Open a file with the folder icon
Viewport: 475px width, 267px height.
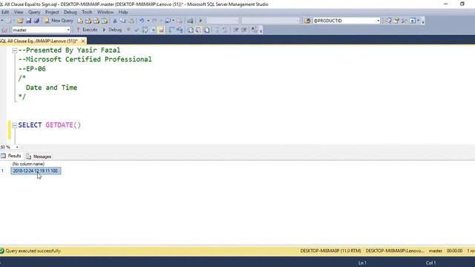(20, 21)
